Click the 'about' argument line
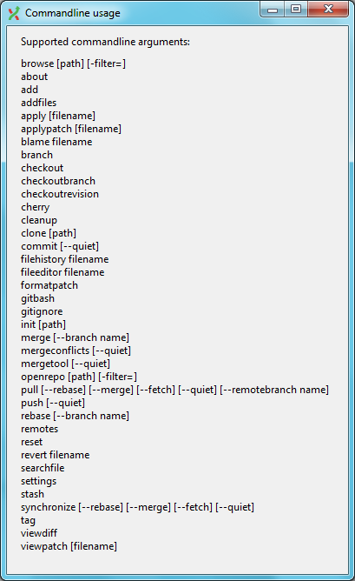Image resolution: width=355 pixels, height=581 pixels. (35, 77)
